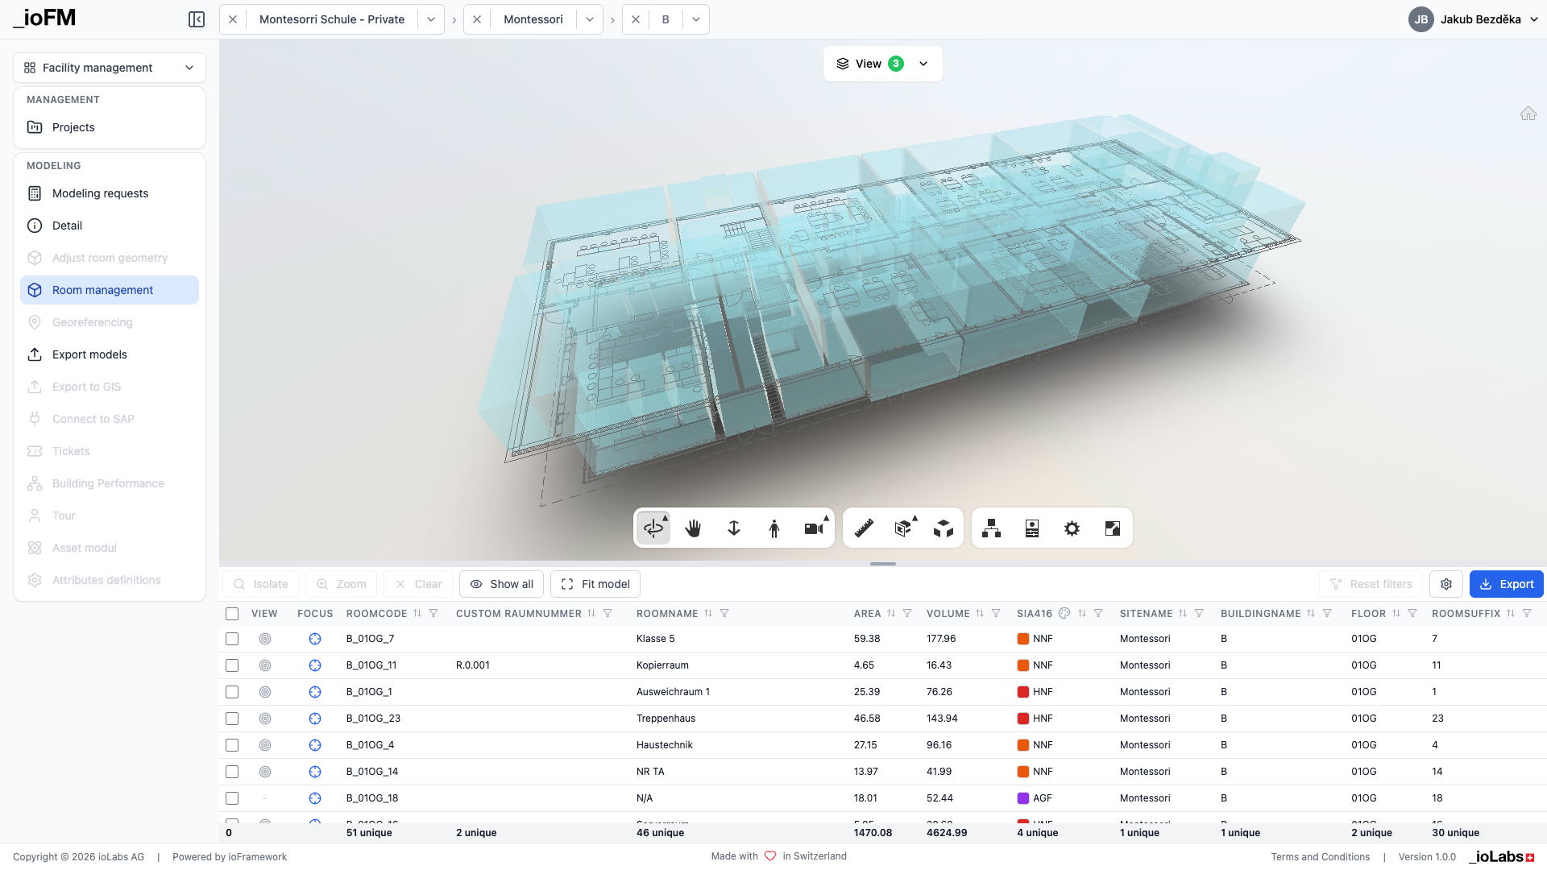This screenshot has height=870, width=1547.
Task: Focus on room B_01OG_11
Action: tap(315, 665)
